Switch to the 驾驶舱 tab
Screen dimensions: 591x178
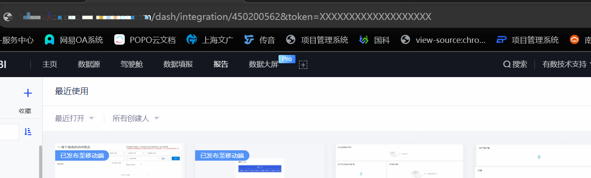coord(131,65)
